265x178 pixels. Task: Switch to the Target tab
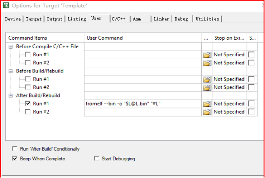[x=33, y=19]
